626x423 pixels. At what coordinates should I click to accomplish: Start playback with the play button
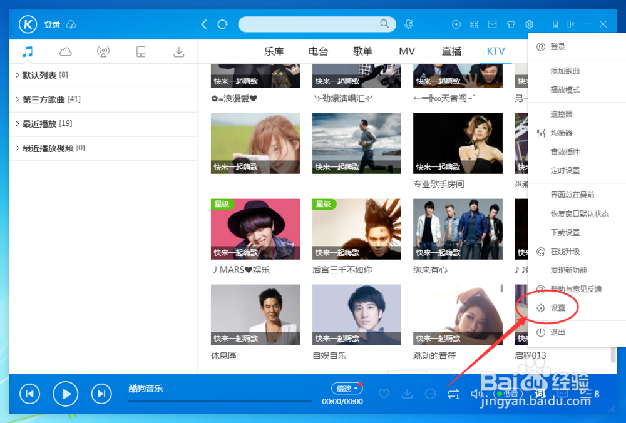pos(66,394)
